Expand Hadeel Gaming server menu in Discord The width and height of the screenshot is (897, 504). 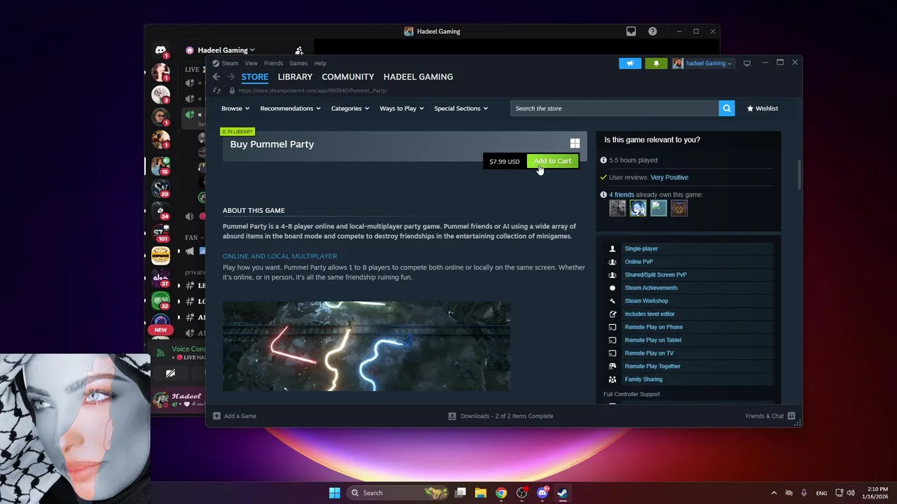click(226, 50)
